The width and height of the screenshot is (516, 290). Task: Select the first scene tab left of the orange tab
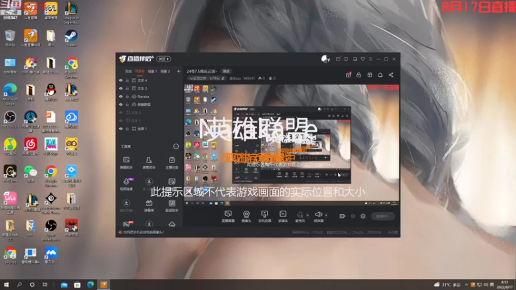pos(128,71)
